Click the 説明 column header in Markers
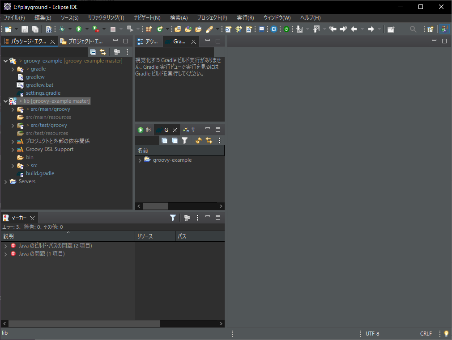This screenshot has width=452, height=340. coord(68,236)
